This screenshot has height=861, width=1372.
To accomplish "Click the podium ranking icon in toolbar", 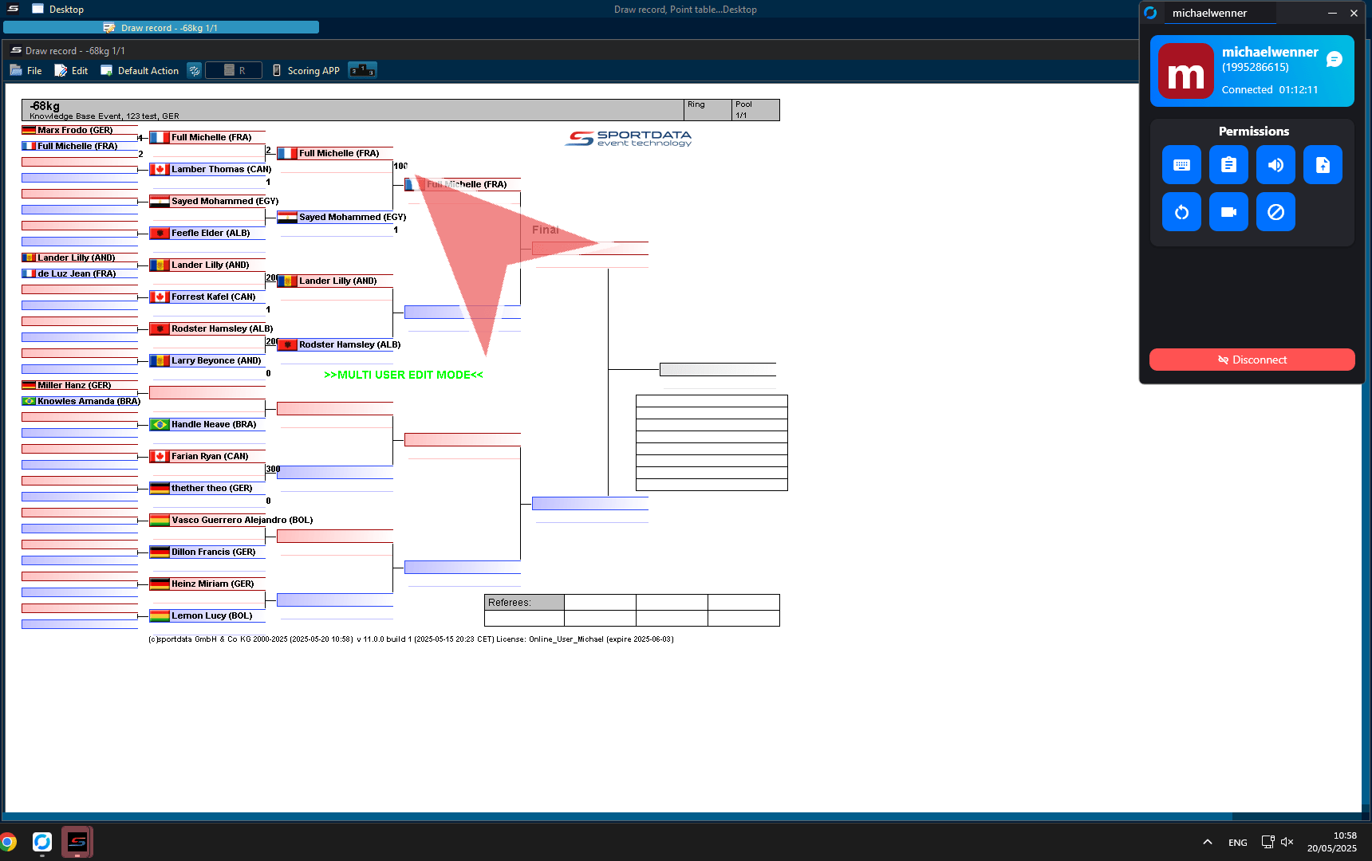I will pos(362,70).
